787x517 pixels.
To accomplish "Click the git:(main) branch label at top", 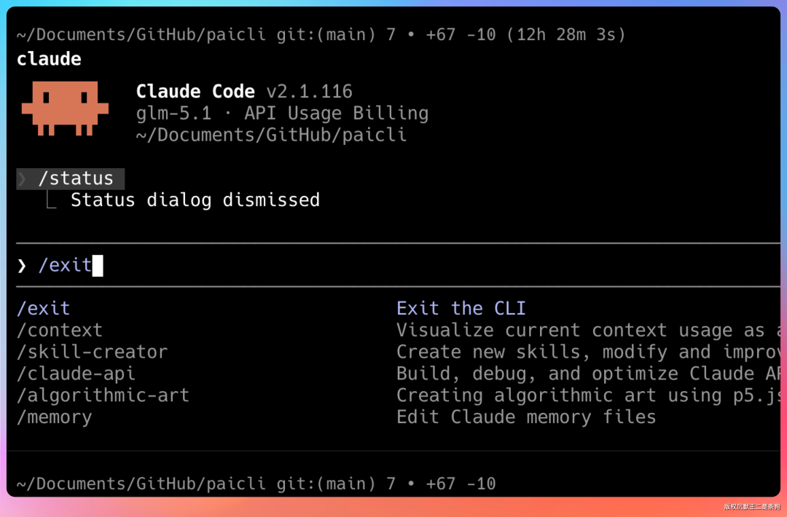I will [x=323, y=33].
